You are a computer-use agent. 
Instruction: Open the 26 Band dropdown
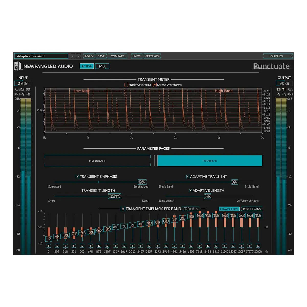(190, 209)
